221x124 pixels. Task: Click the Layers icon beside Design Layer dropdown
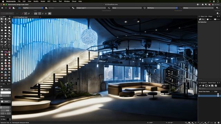click(x=73, y=8)
